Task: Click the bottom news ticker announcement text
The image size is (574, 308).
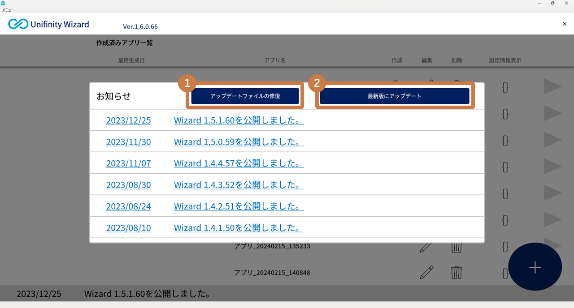Action: [148, 294]
